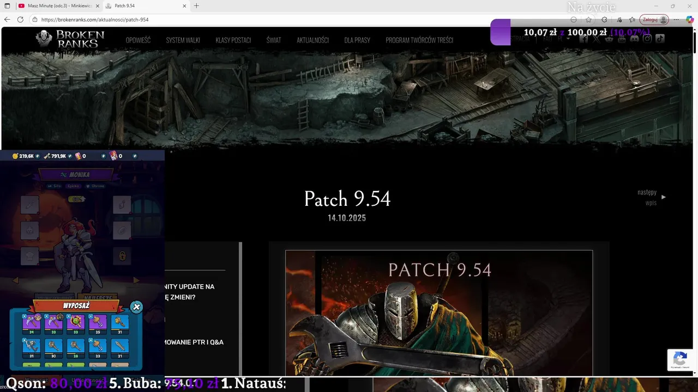
Task: Open OPOWIEŚĆ menu item
Action: coord(138,40)
